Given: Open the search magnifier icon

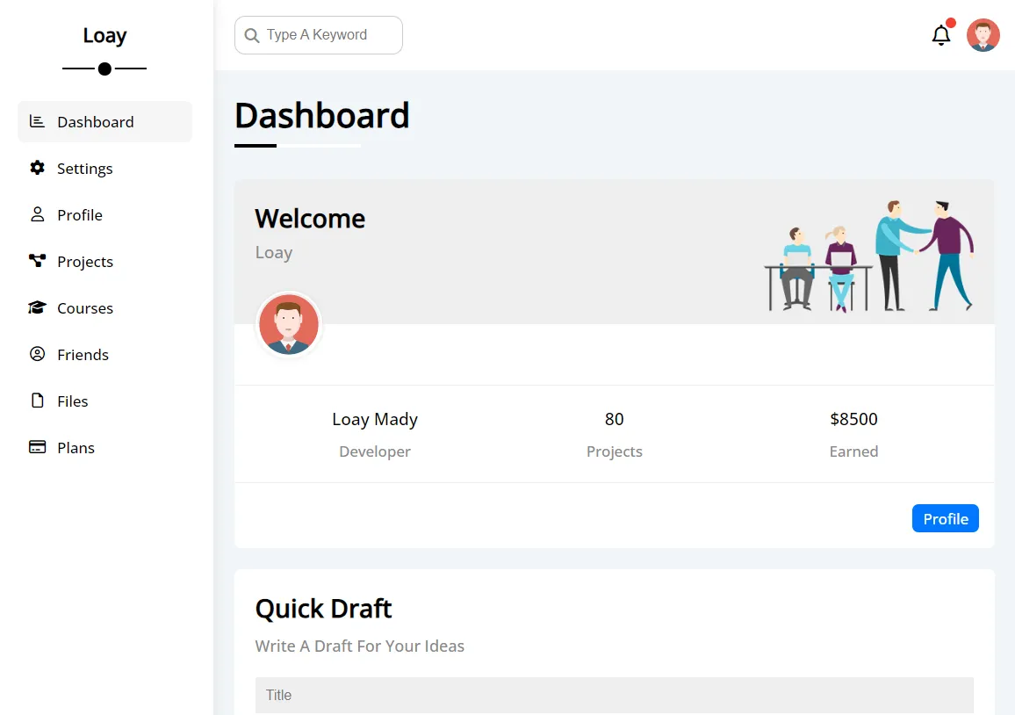Looking at the screenshot, I should point(252,34).
